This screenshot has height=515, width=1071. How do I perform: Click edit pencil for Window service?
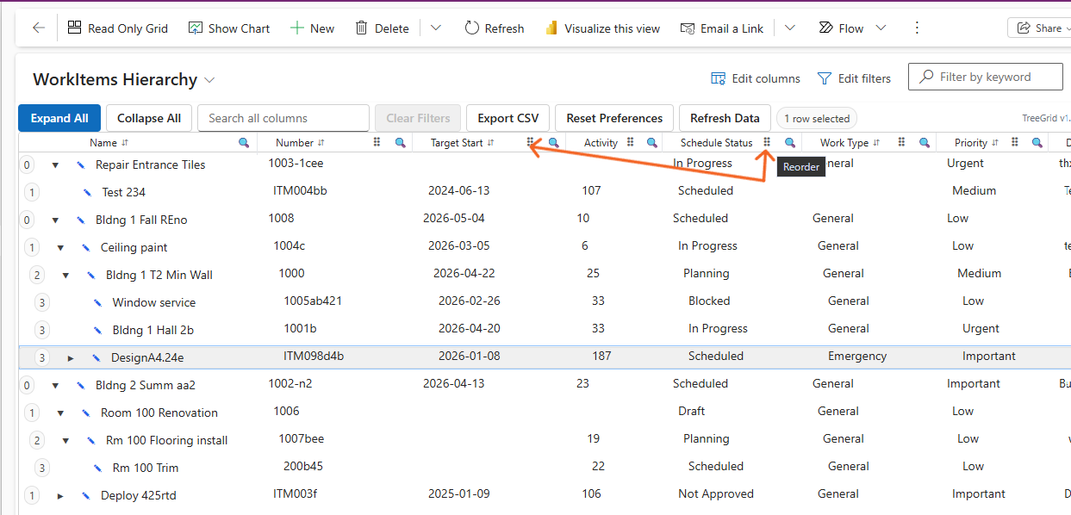pyautogui.click(x=97, y=302)
